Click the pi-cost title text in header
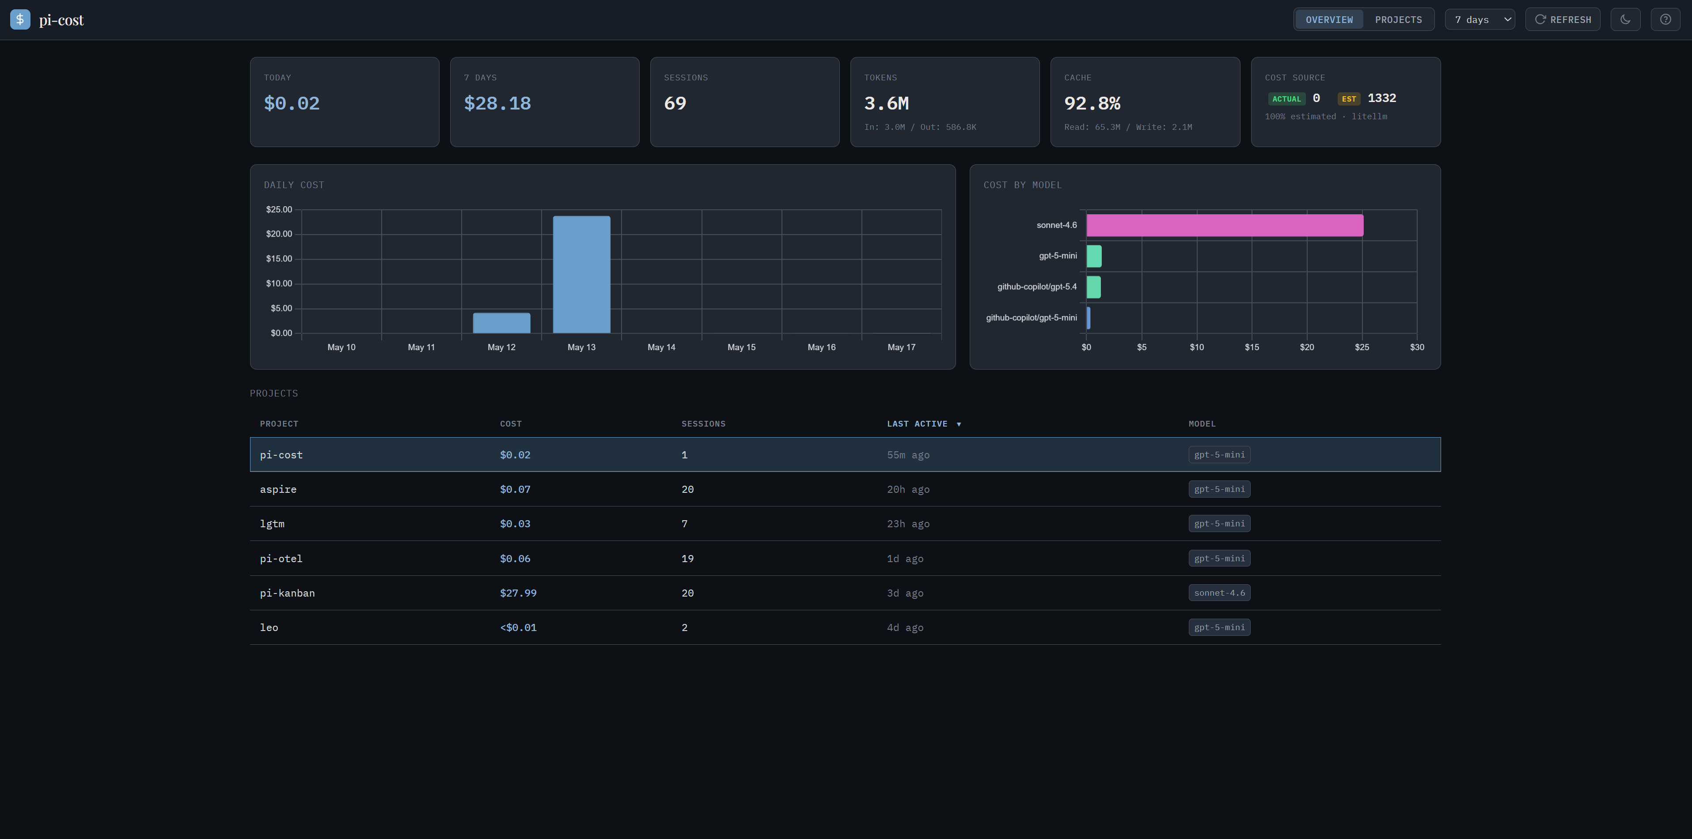1692x839 pixels. (61, 20)
